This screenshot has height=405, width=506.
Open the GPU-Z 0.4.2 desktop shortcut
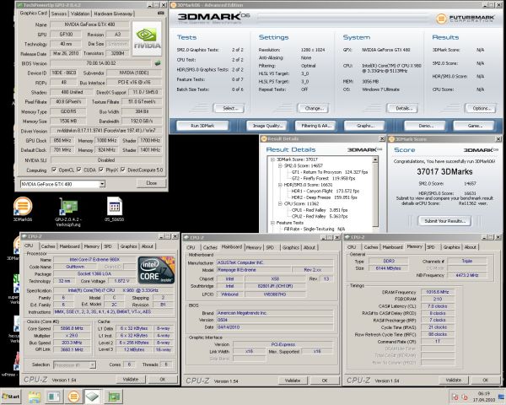[68, 206]
